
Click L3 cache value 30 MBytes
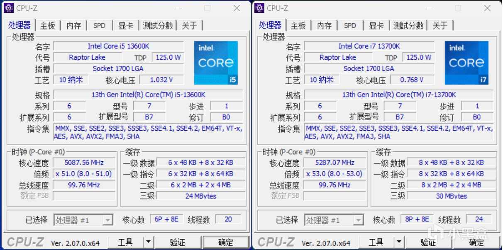point(452,196)
